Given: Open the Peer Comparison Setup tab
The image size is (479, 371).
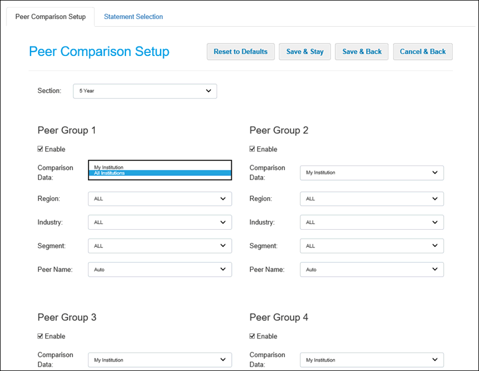Looking at the screenshot, I should point(50,17).
